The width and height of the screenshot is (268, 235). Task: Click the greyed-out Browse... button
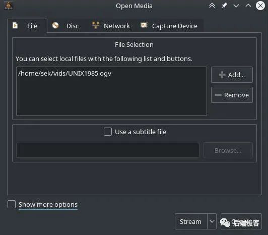coord(228,150)
